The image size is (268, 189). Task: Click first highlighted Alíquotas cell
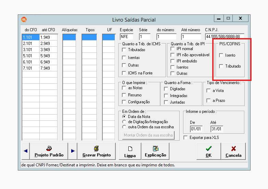69,37
